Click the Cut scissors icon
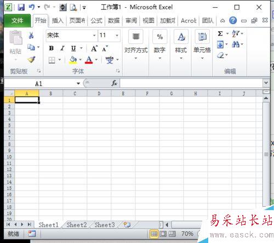This screenshot has height=243, width=274. point(31,35)
